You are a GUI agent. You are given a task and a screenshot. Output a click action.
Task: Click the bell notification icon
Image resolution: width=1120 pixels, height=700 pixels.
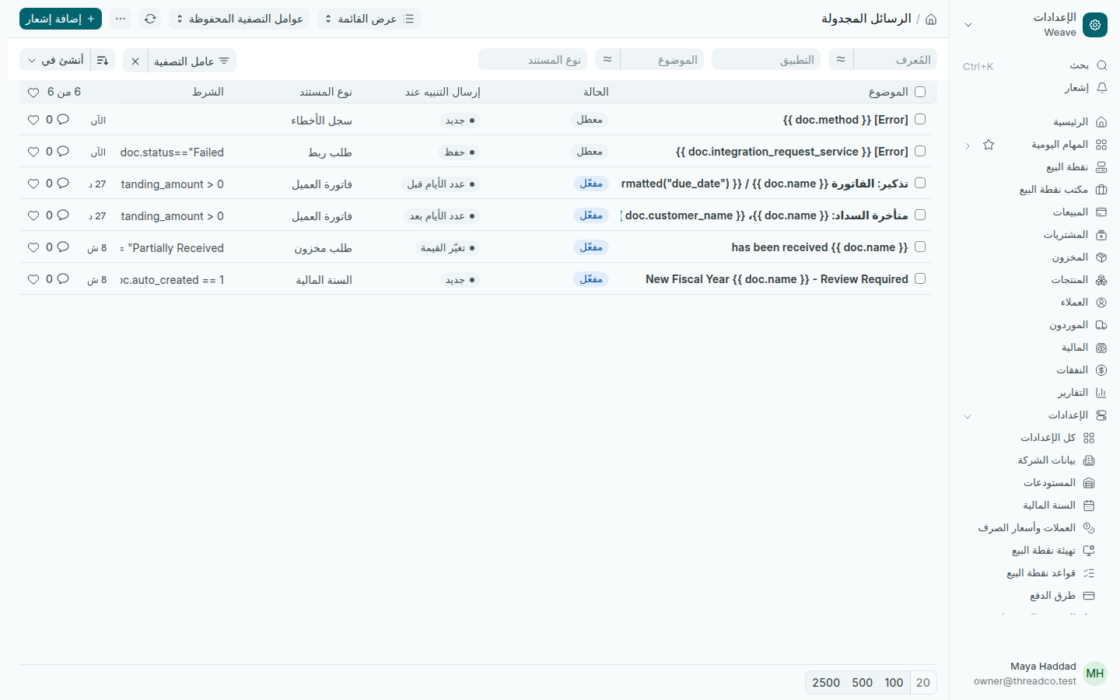click(1101, 88)
